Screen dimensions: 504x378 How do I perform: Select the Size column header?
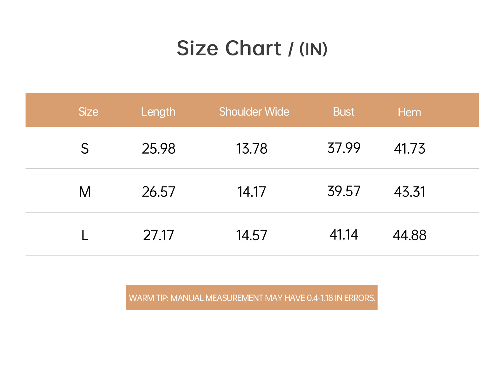coord(88,112)
